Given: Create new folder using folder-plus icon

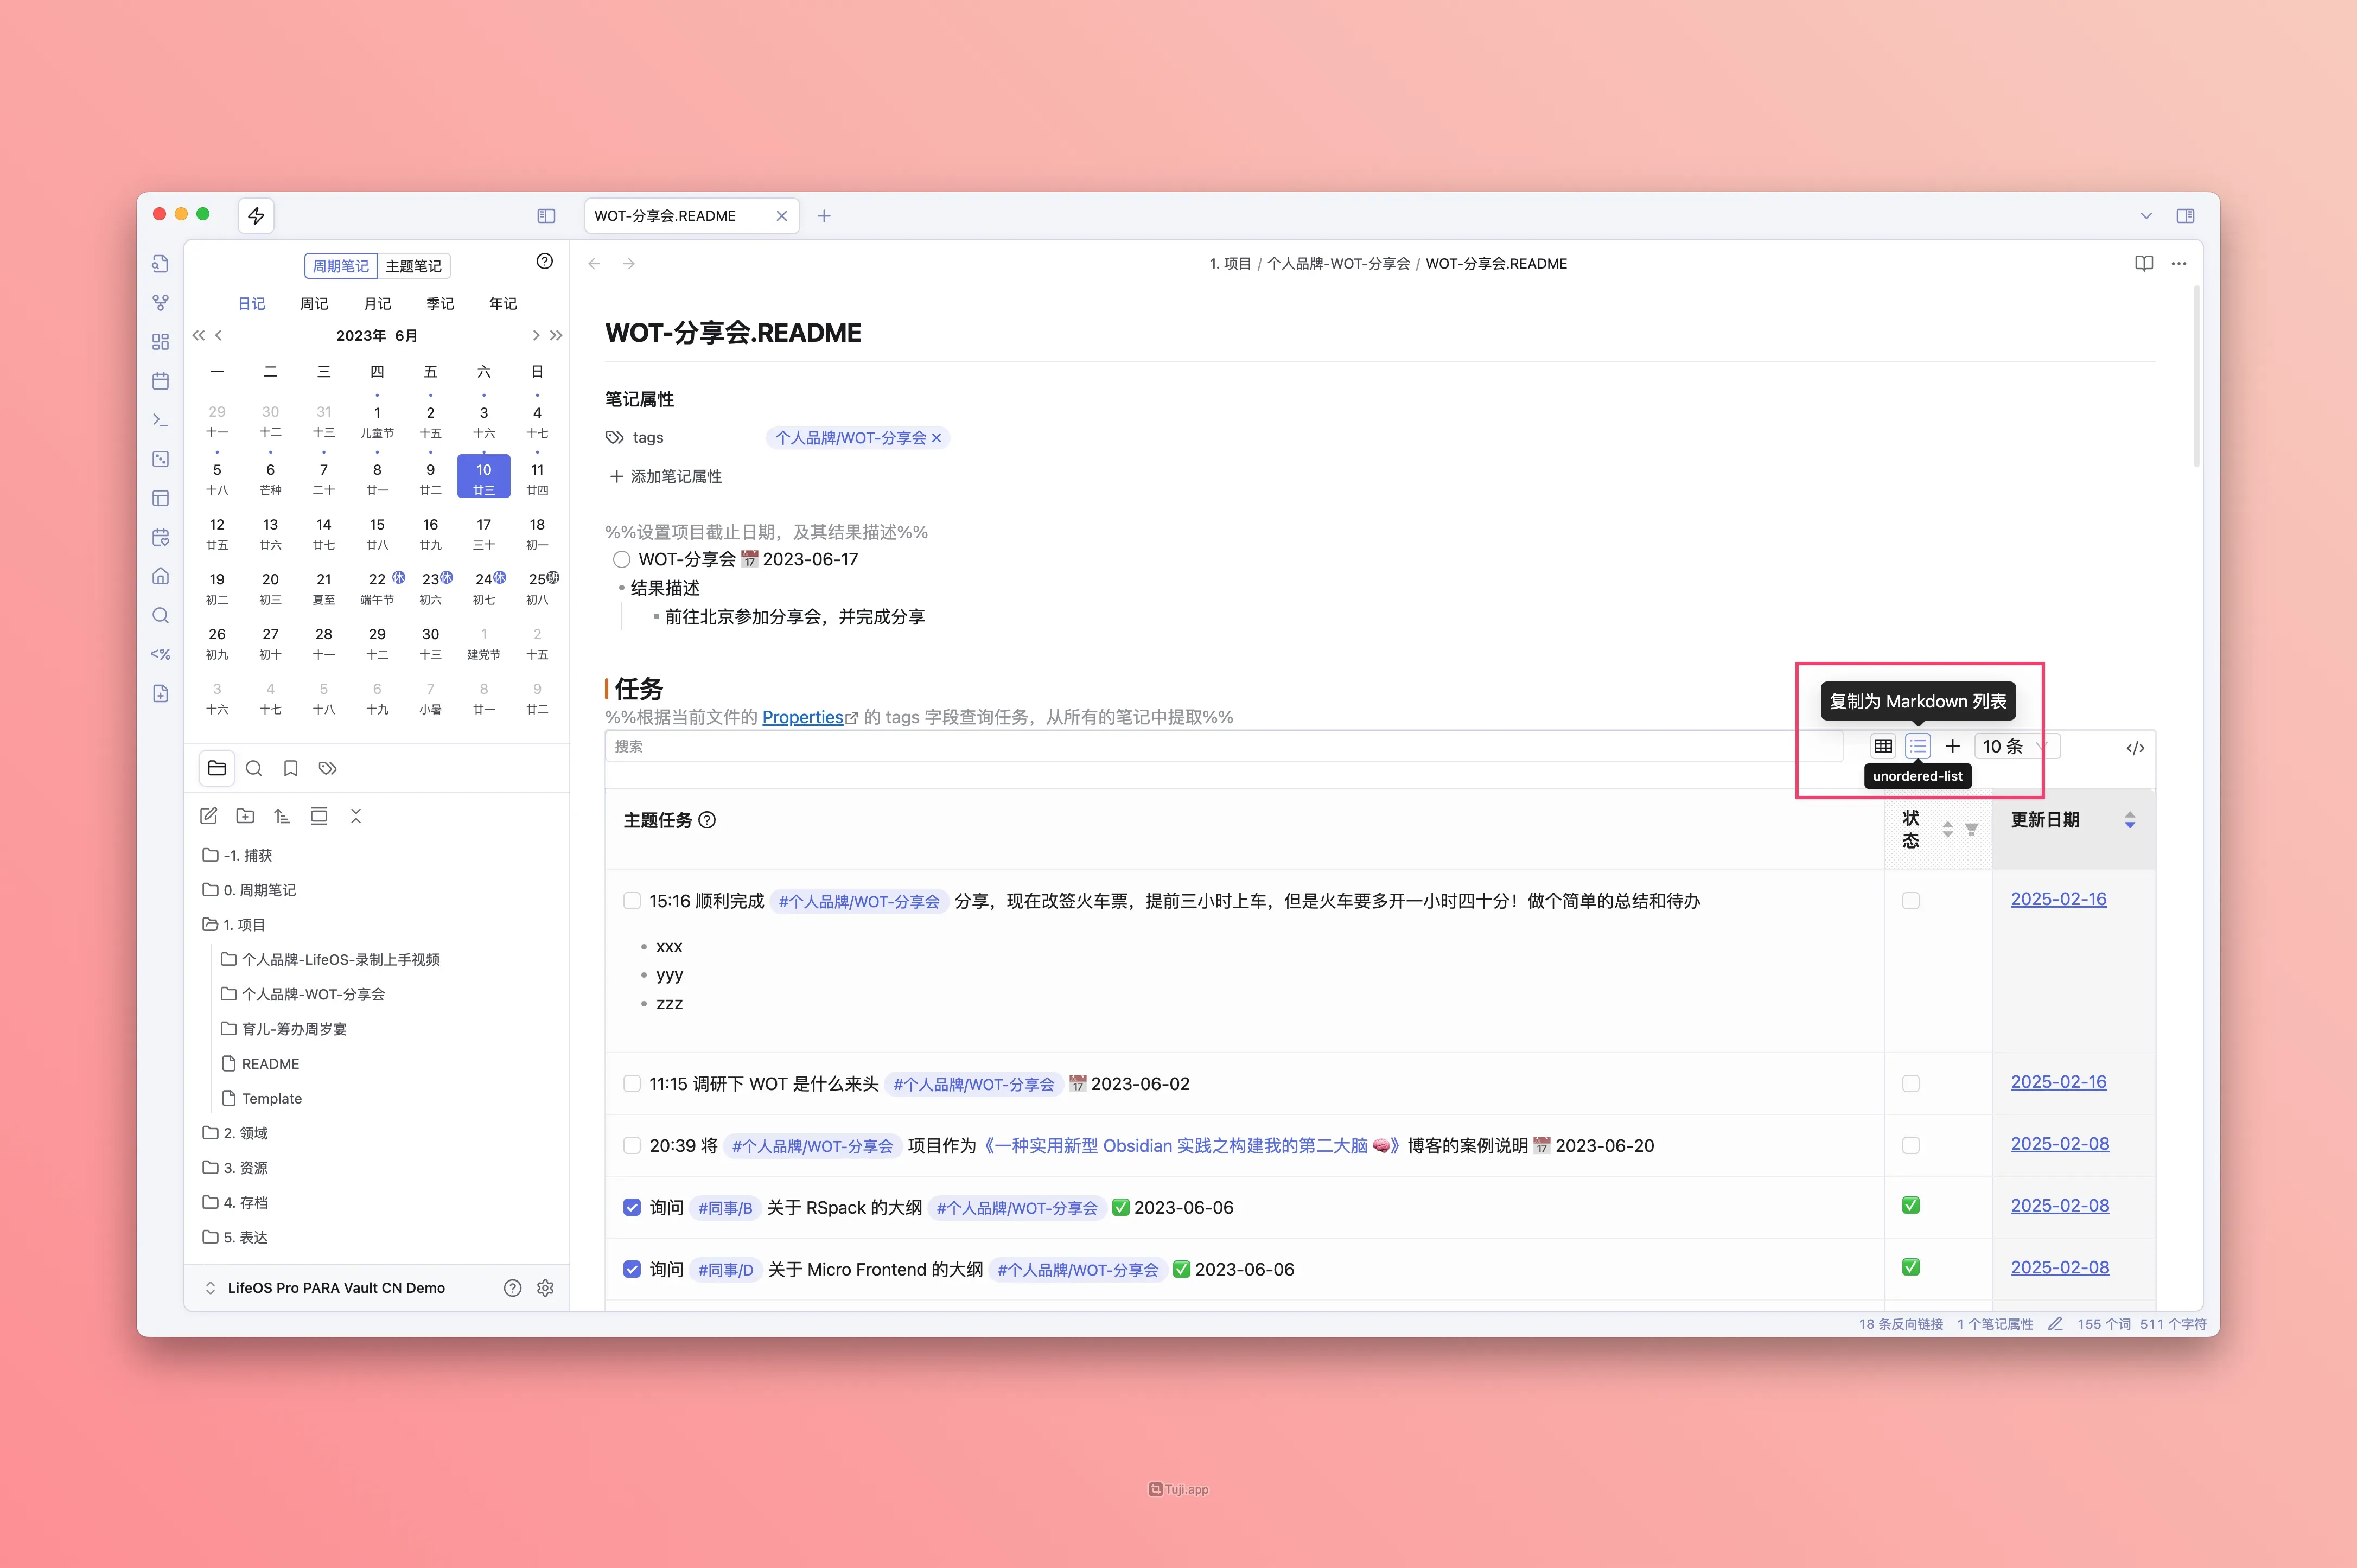Looking at the screenshot, I should 245,816.
